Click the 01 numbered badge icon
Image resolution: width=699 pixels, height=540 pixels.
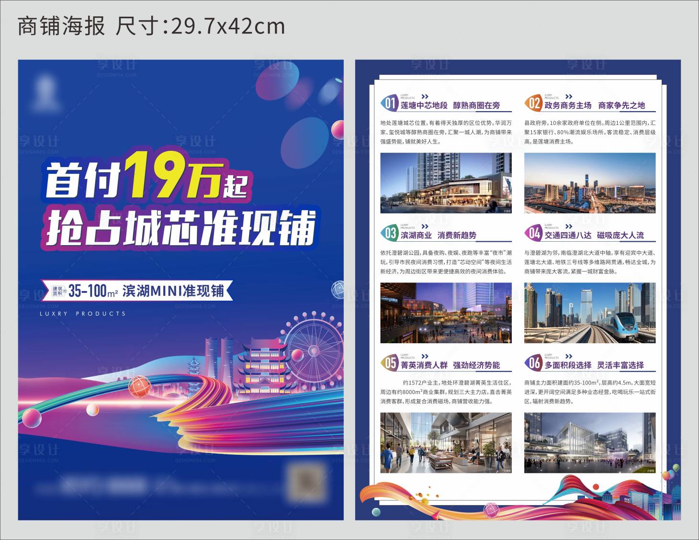click(390, 102)
